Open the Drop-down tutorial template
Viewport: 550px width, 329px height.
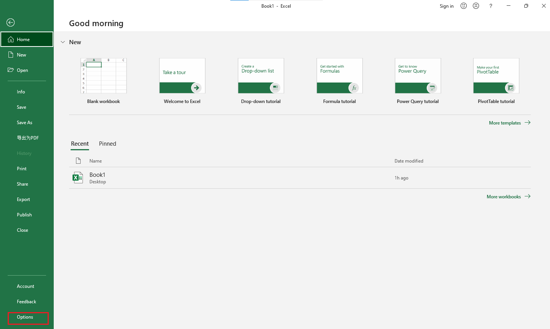tap(261, 76)
